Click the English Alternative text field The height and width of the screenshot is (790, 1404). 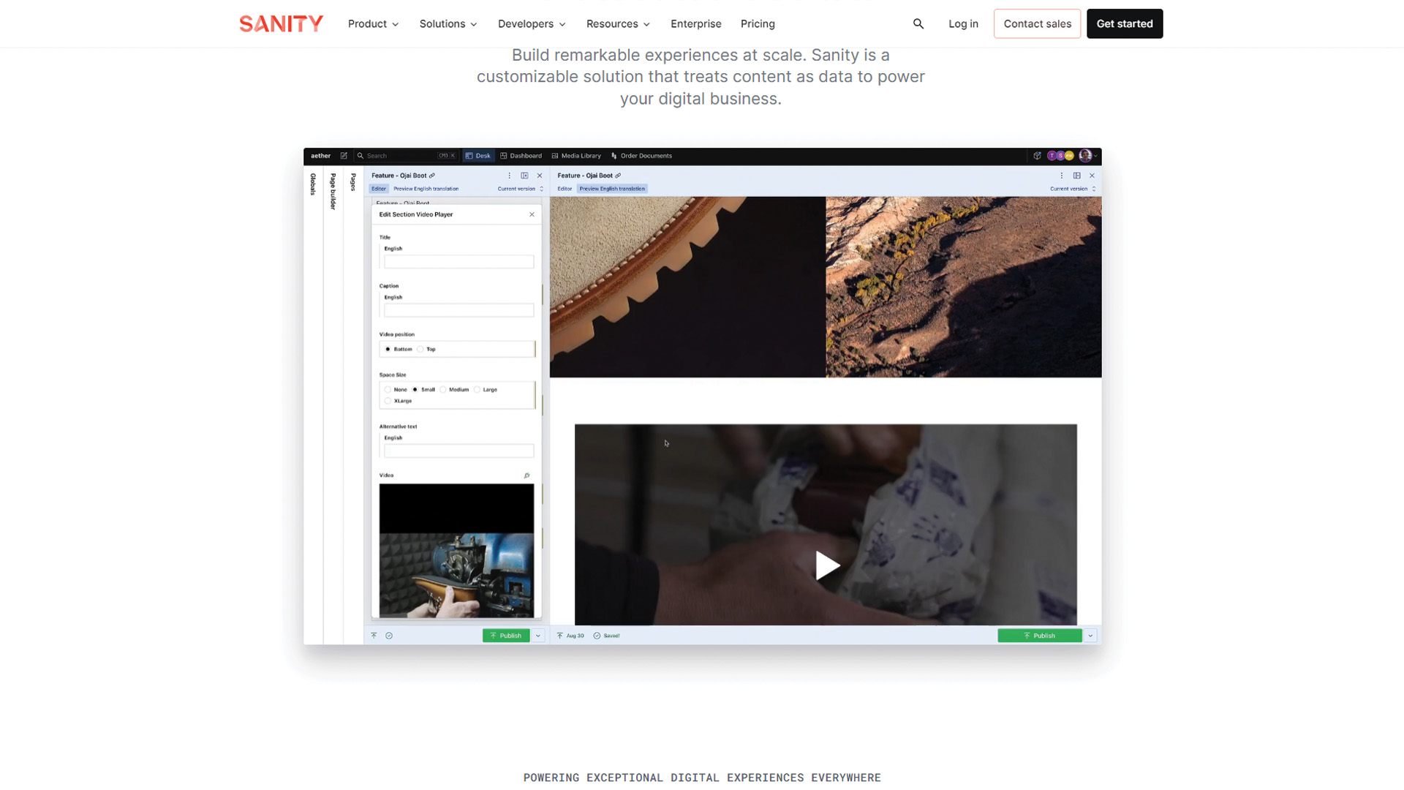pyautogui.click(x=457, y=451)
